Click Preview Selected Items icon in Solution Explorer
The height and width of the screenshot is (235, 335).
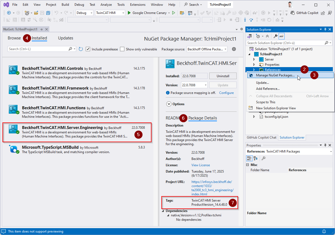(x=282, y=36)
